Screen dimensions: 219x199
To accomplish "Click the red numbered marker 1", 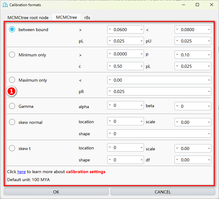I will (11, 91).
